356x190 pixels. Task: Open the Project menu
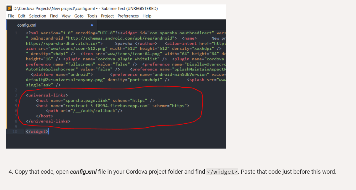[107, 16]
